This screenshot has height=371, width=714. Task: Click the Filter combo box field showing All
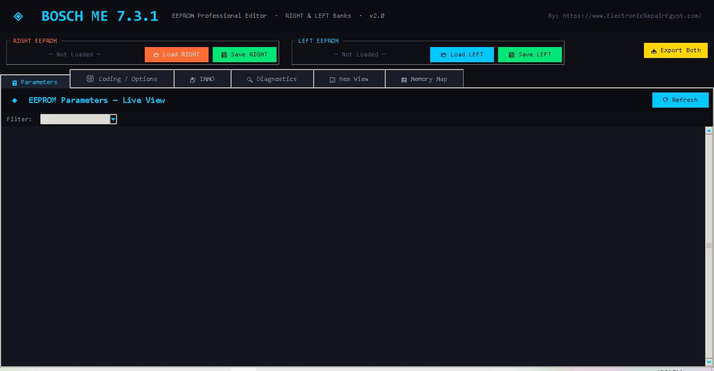point(75,119)
